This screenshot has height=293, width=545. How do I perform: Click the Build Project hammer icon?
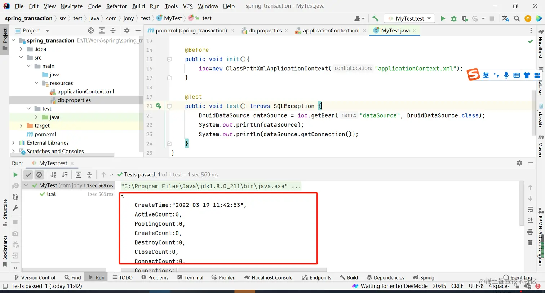click(375, 18)
